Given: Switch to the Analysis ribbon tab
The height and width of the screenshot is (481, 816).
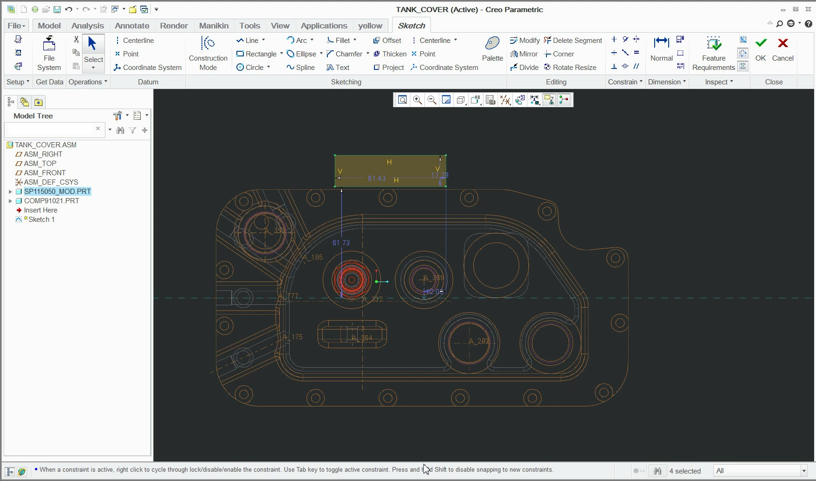Looking at the screenshot, I should [x=88, y=26].
